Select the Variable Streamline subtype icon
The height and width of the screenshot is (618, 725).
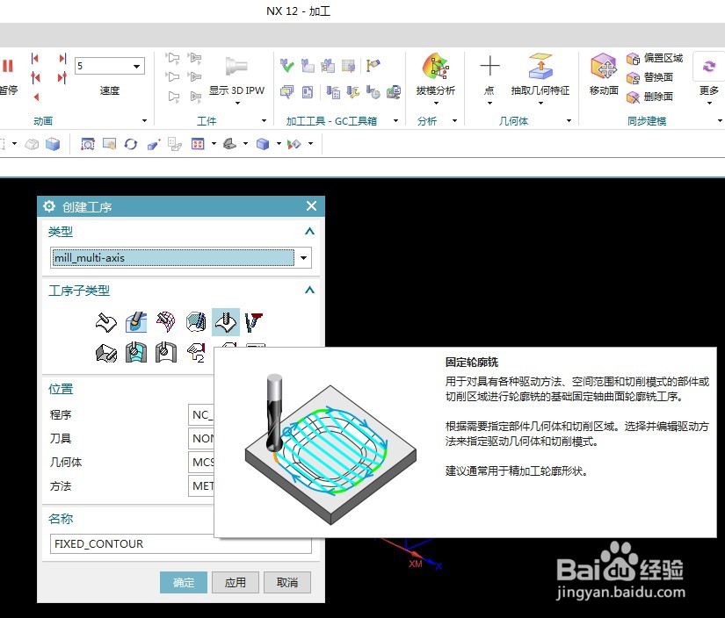pos(136,322)
